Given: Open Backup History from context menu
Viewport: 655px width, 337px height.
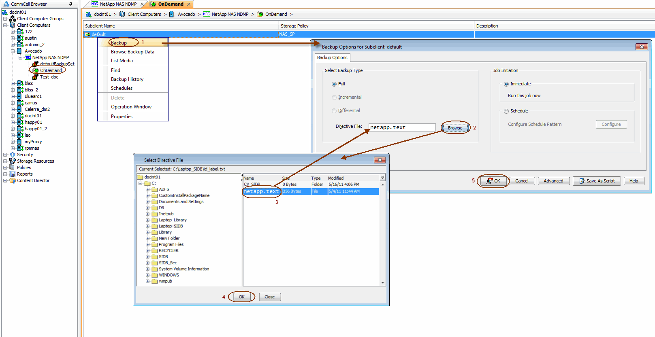Looking at the screenshot, I should pyautogui.click(x=127, y=79).
